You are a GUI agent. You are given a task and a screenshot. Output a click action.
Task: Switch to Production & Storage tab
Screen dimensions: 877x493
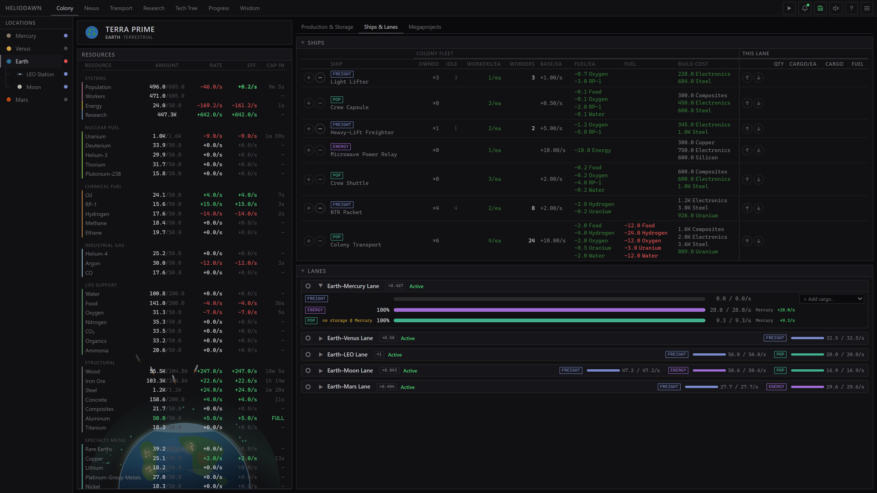(x=327, y=27)
